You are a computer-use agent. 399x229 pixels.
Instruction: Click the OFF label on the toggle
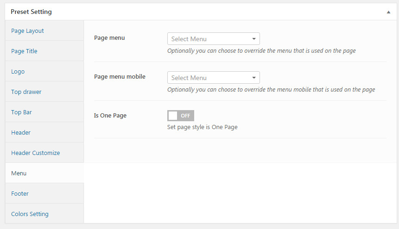click(x=185, y=116)
